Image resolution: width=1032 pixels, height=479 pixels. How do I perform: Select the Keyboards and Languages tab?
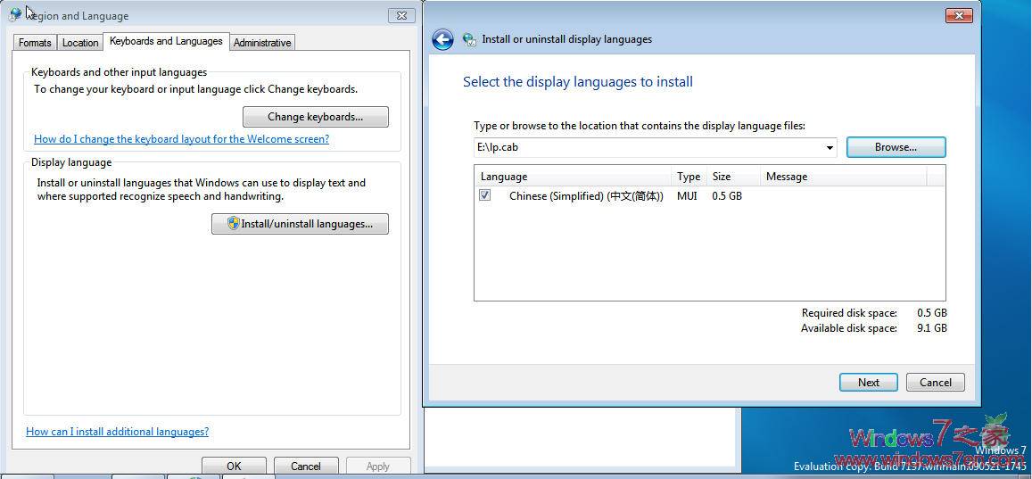pos(166,41)
